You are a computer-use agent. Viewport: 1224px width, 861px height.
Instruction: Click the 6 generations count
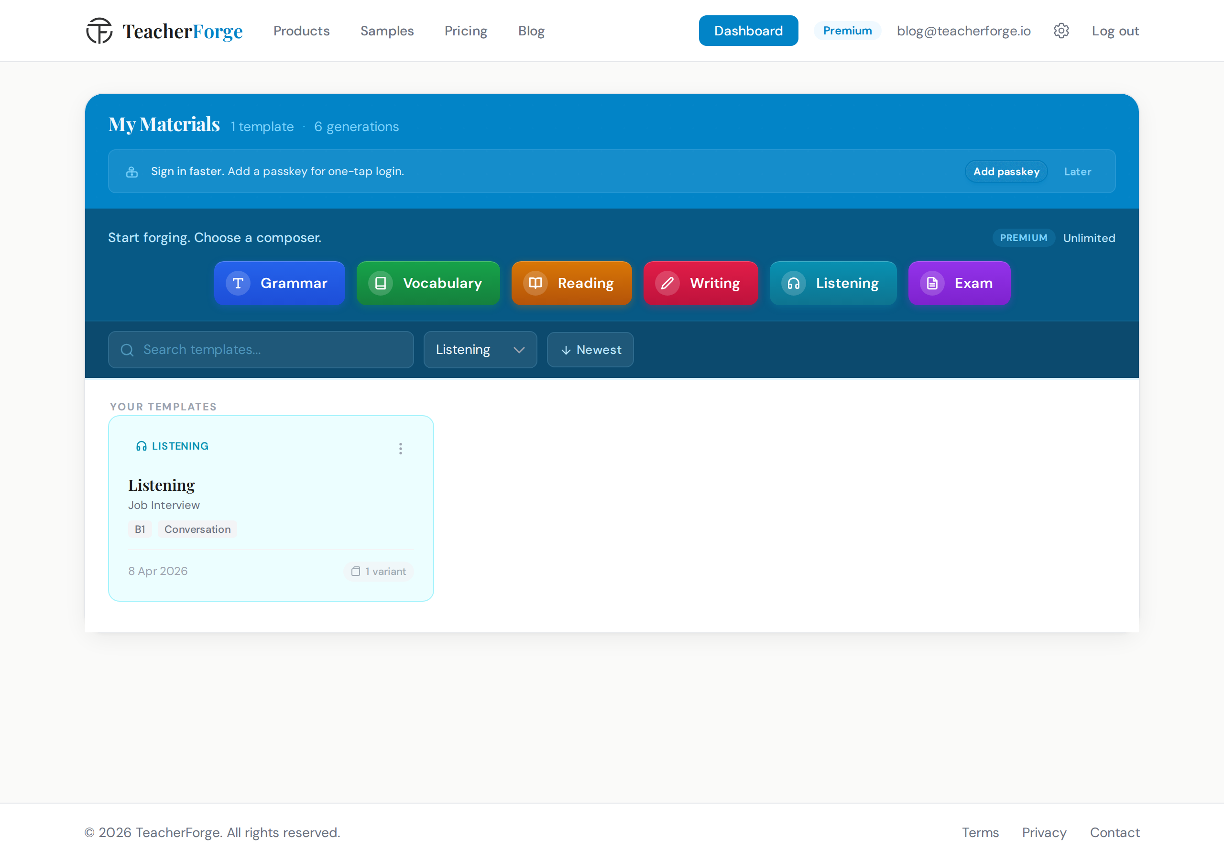(x=356, y=127)
